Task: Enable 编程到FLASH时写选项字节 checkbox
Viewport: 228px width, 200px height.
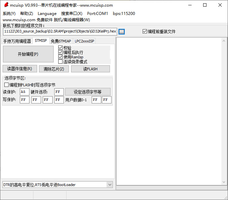Action: pyautogui.click(x=6, y=85)
